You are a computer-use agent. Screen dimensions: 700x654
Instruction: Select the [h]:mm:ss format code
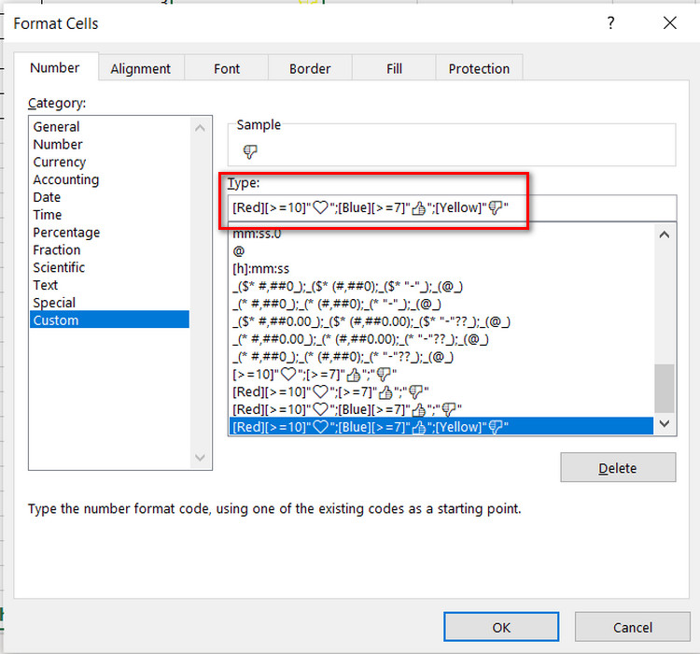coord(260,269)
